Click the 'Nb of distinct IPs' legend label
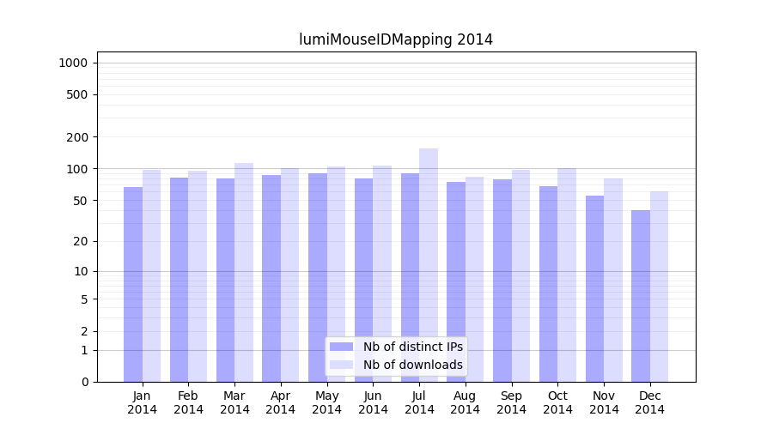The width and height of the screenshot is (773, 429). (x=412, y=347)
